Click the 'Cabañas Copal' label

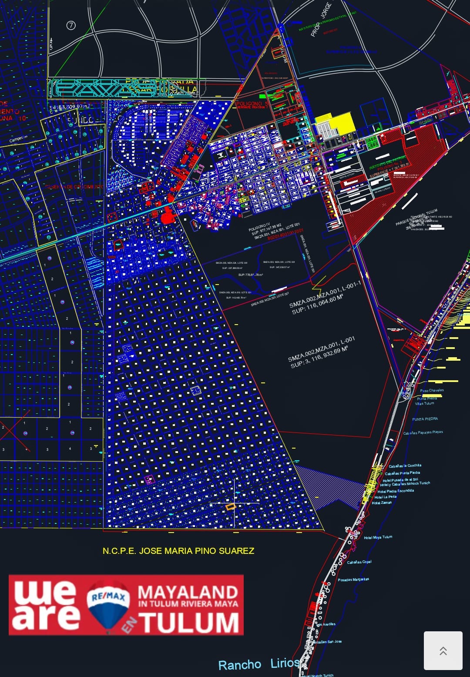click(x=359, y=562)
